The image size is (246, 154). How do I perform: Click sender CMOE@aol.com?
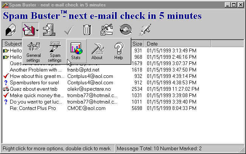(86, 108)
